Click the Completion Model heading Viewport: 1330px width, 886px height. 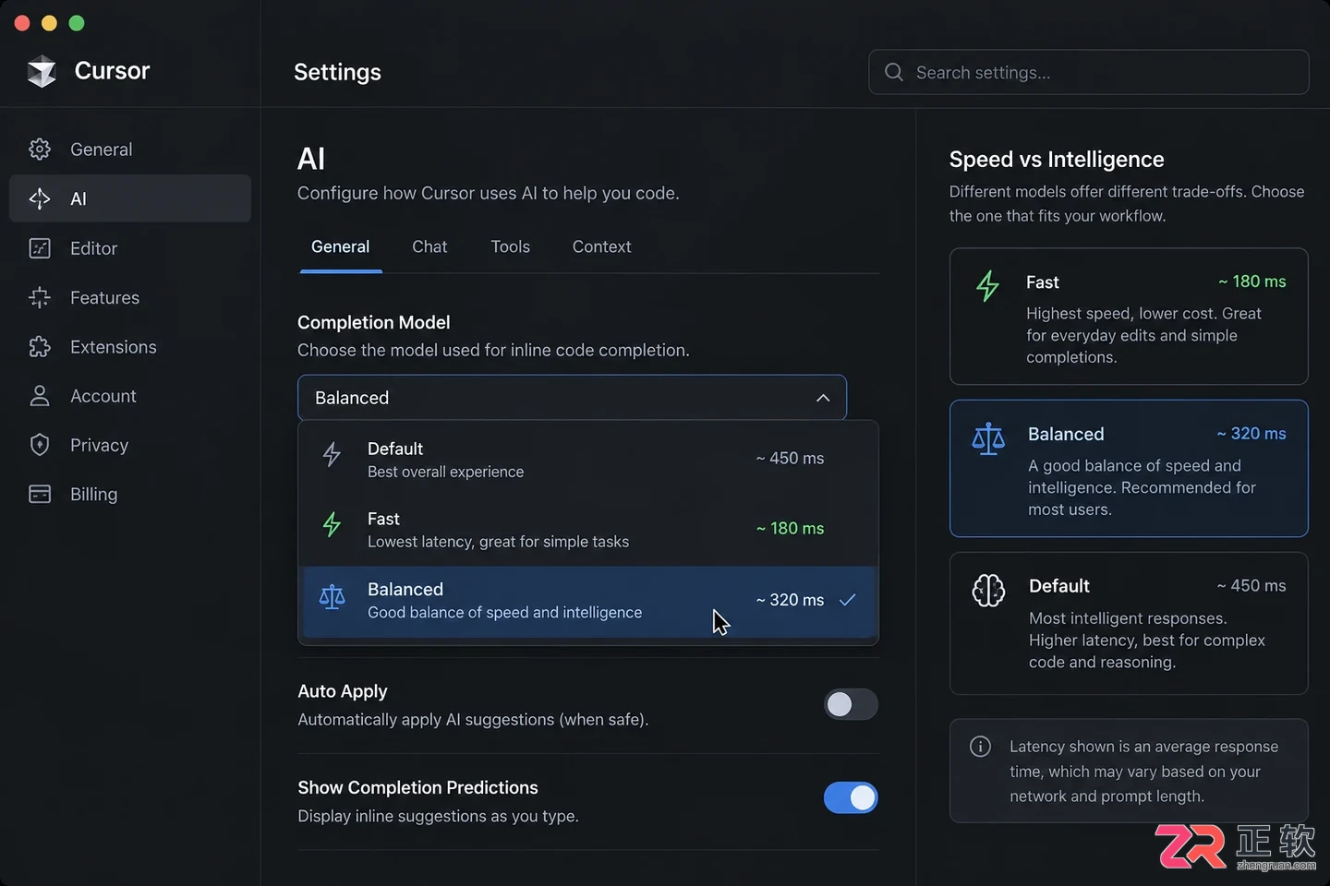click(x=374, y=322)
